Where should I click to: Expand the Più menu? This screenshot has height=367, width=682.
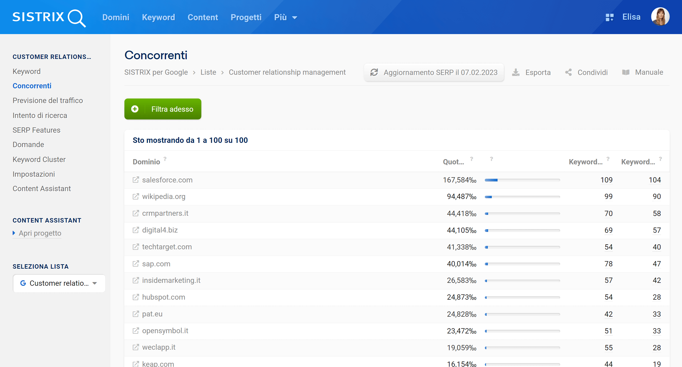pyautogui.click(x=285, y=18)
